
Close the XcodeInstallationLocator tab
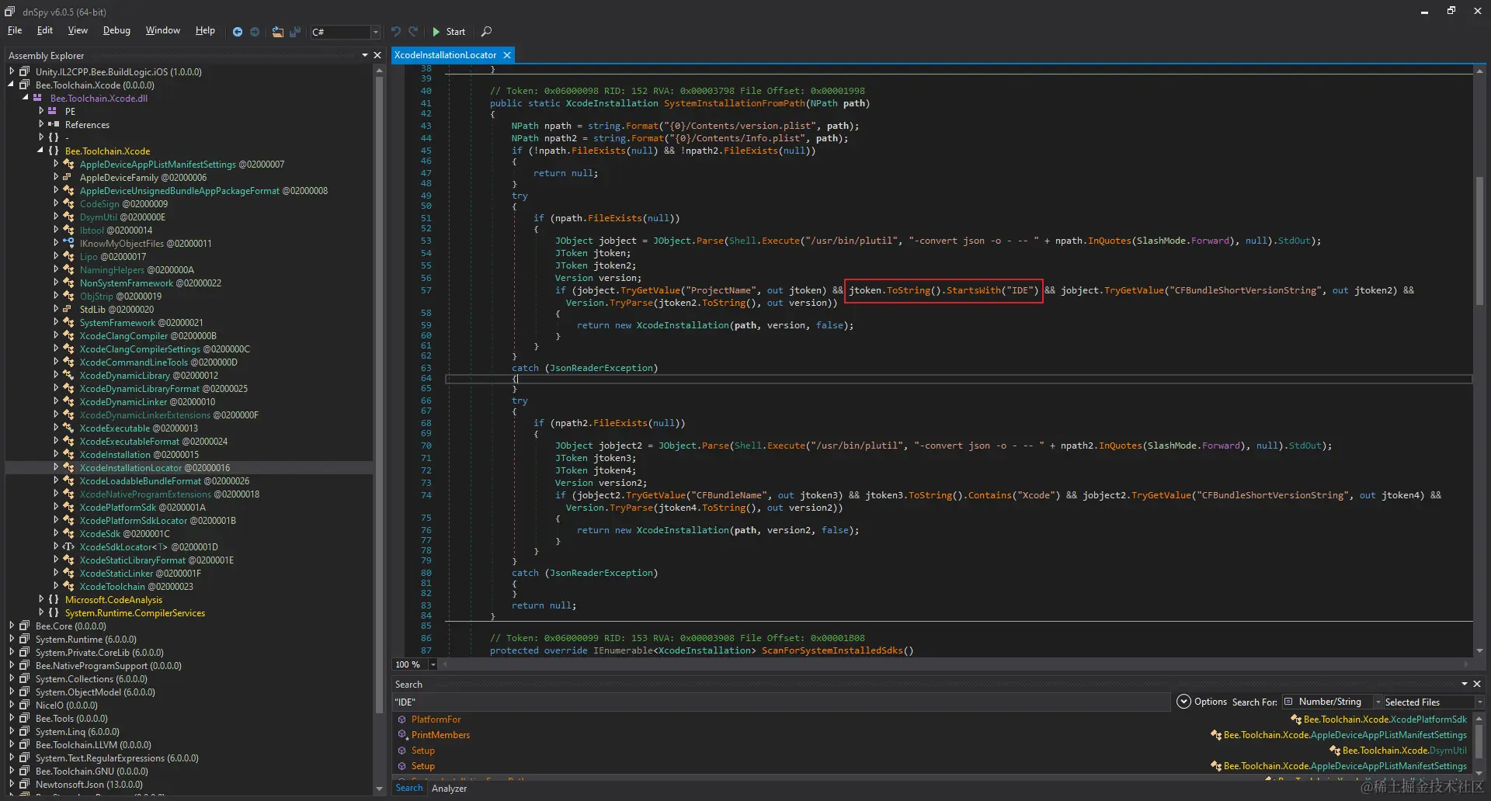coord(507,55)
